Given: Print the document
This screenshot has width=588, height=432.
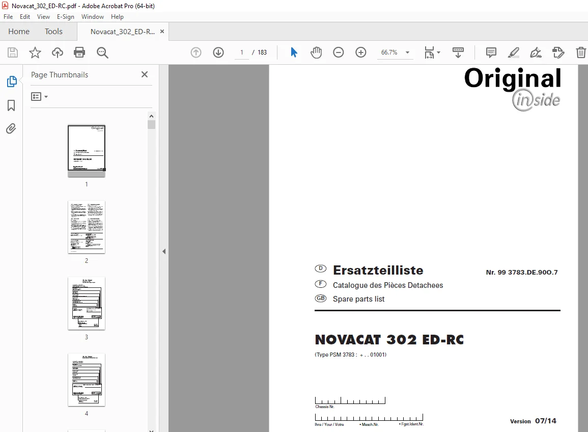Looking at the screenshot, I should click(79, 52).
